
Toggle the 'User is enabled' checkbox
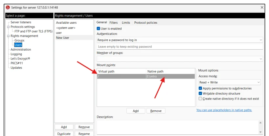click(x=98, y=29)
